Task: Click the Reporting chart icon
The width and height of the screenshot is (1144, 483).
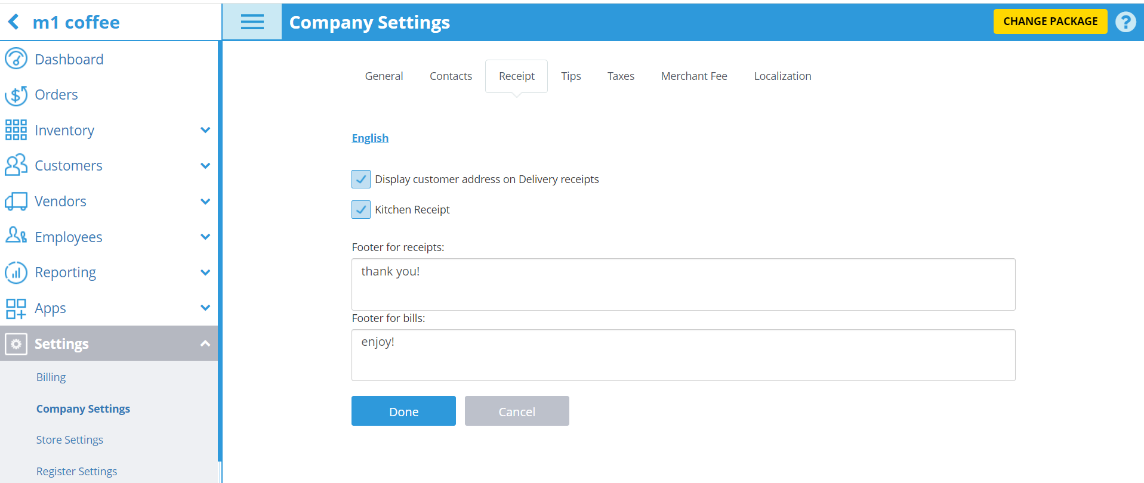Action: coord(16,273)
